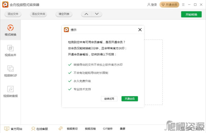
Task: Maximize the converter window
Action: pyautogui.click(x=195, y=5)
